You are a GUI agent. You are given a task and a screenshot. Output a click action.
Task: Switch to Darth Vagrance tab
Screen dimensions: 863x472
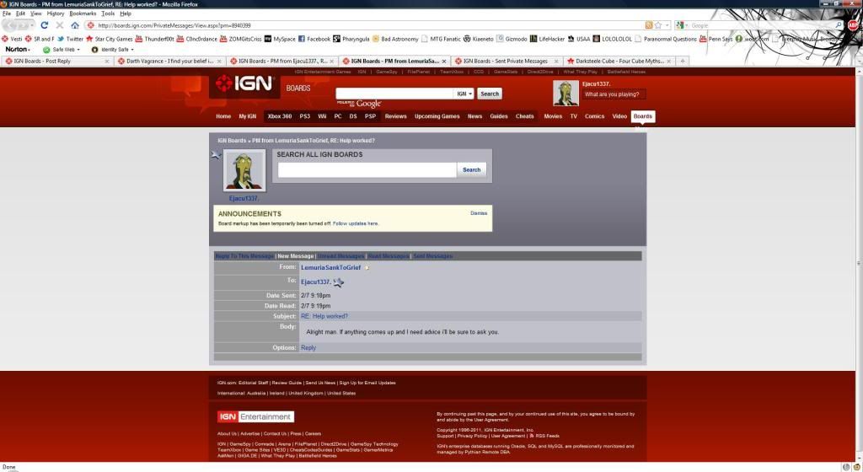click(169, 61)
